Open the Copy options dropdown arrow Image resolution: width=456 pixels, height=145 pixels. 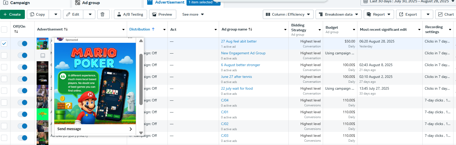pos(56,14)
